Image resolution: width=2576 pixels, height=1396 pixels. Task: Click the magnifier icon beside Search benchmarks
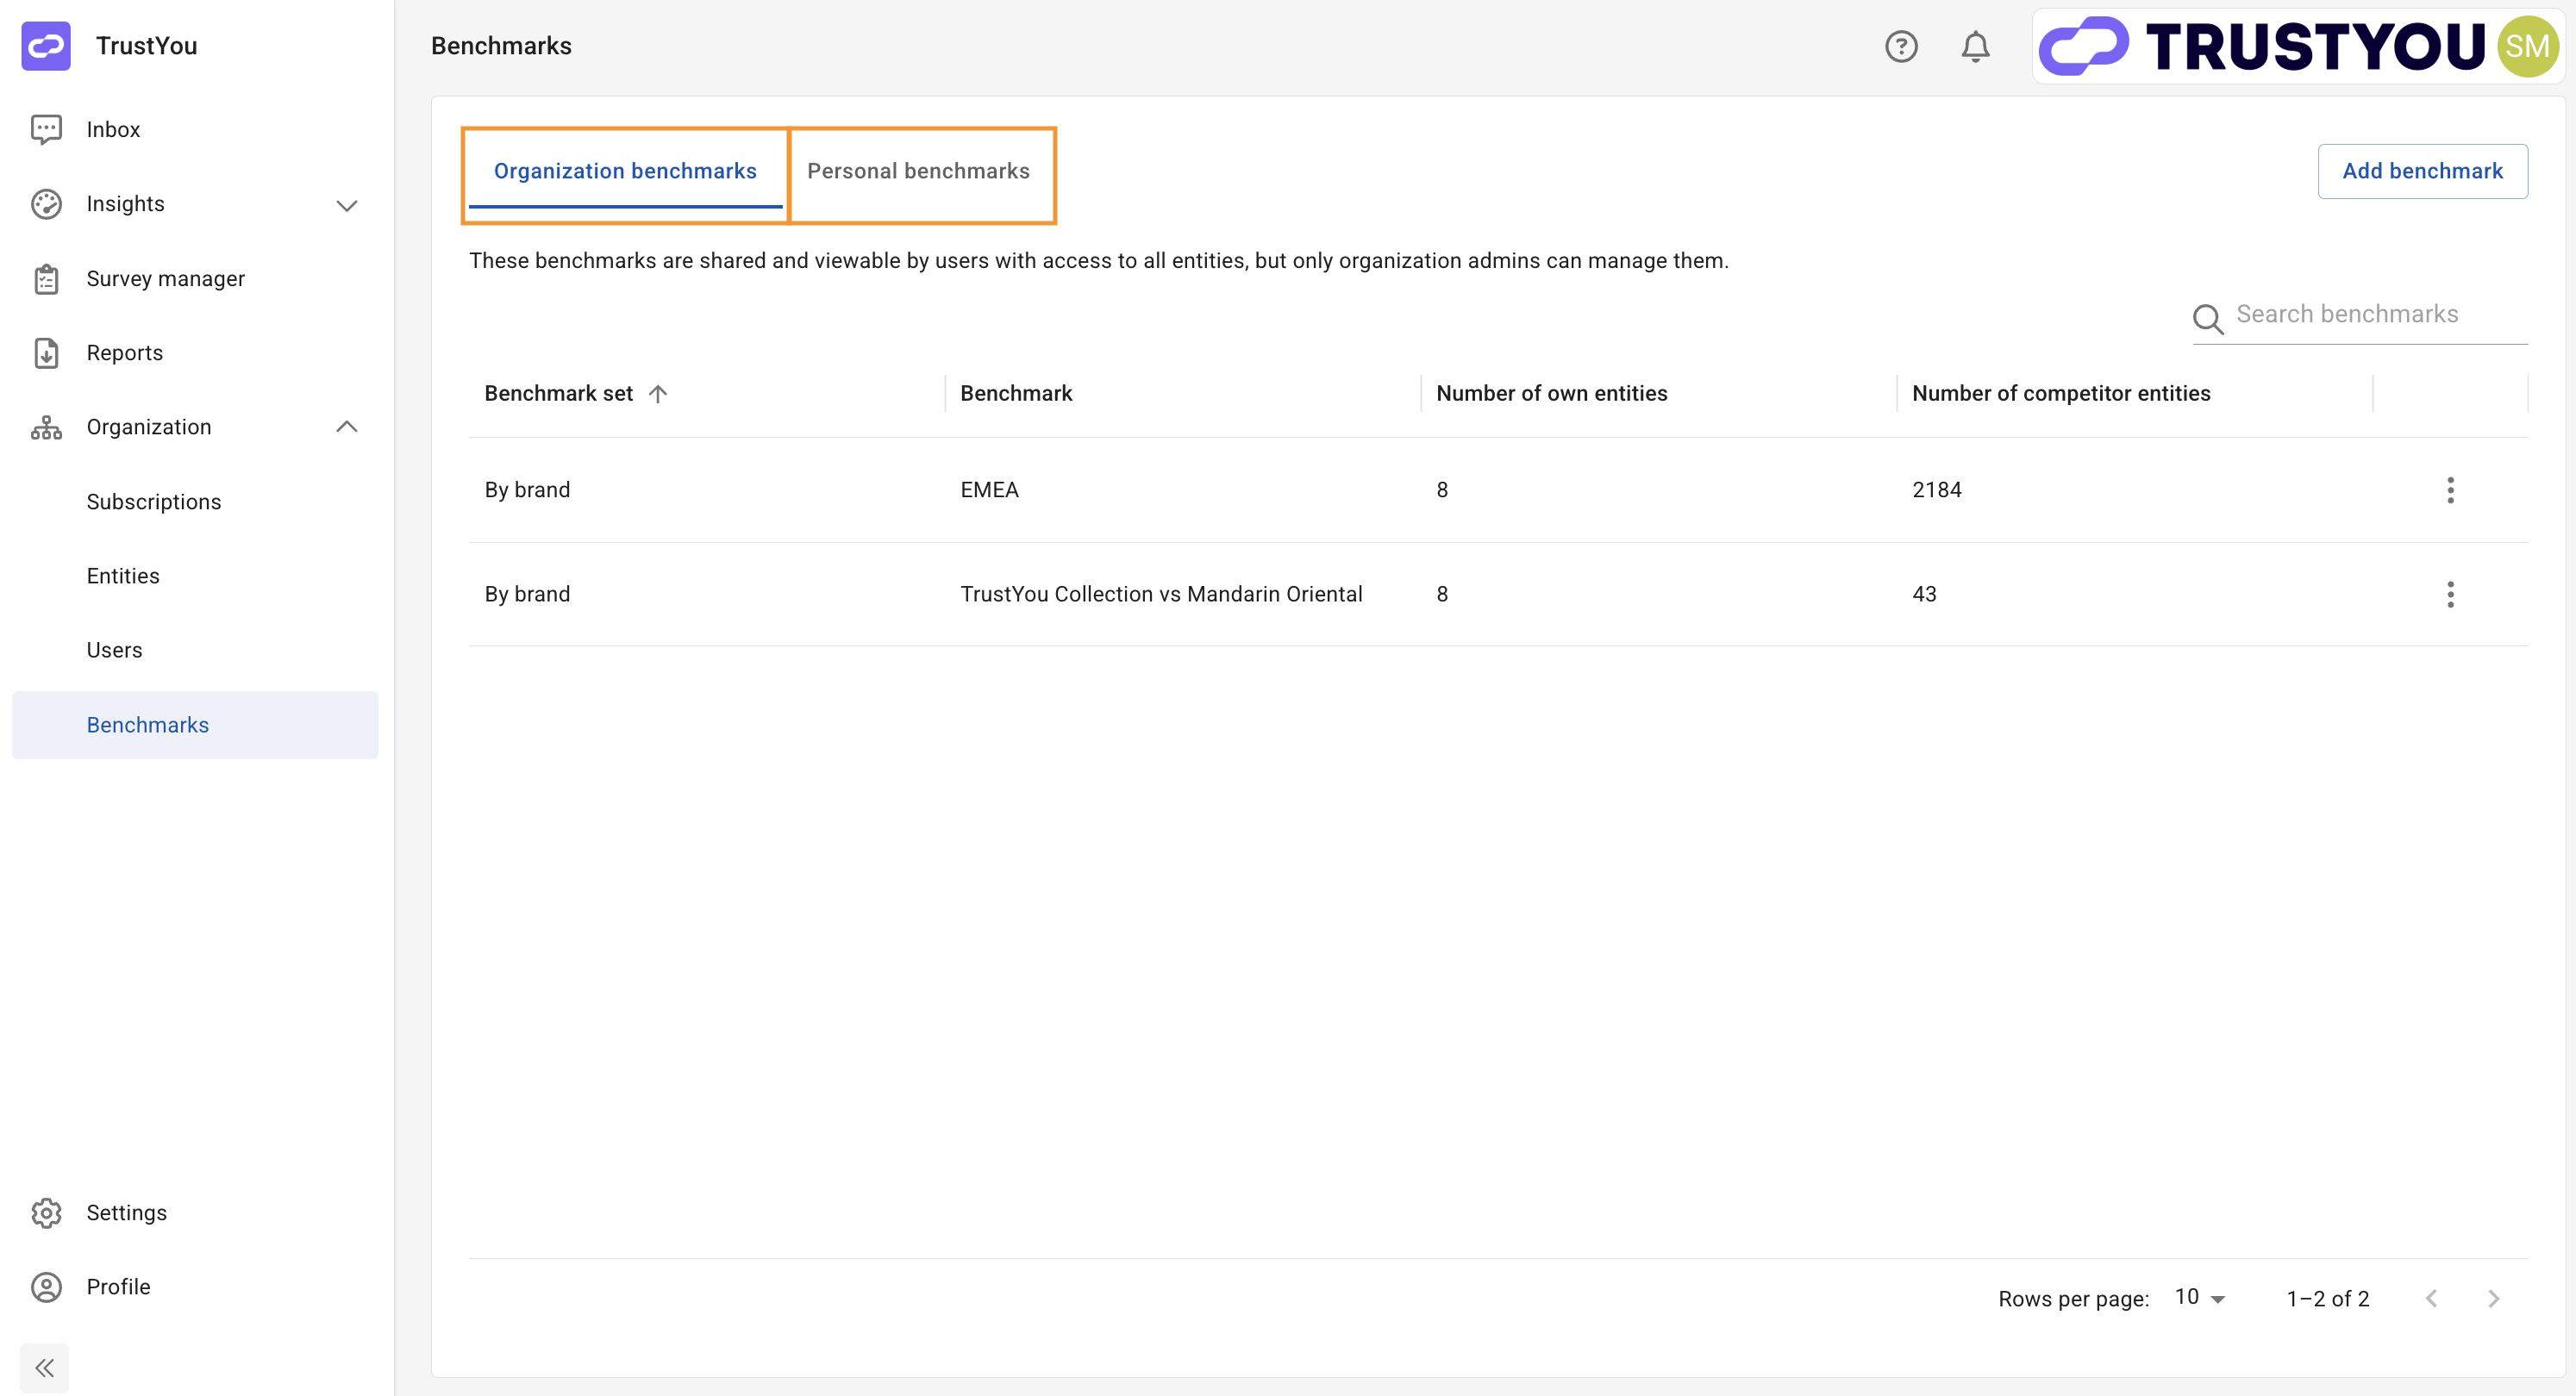click(2208, 318)
